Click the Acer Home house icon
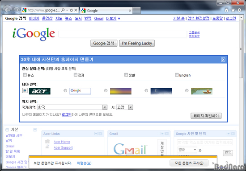The height and width of the screenshot is (171, 246). click(47, 142)
